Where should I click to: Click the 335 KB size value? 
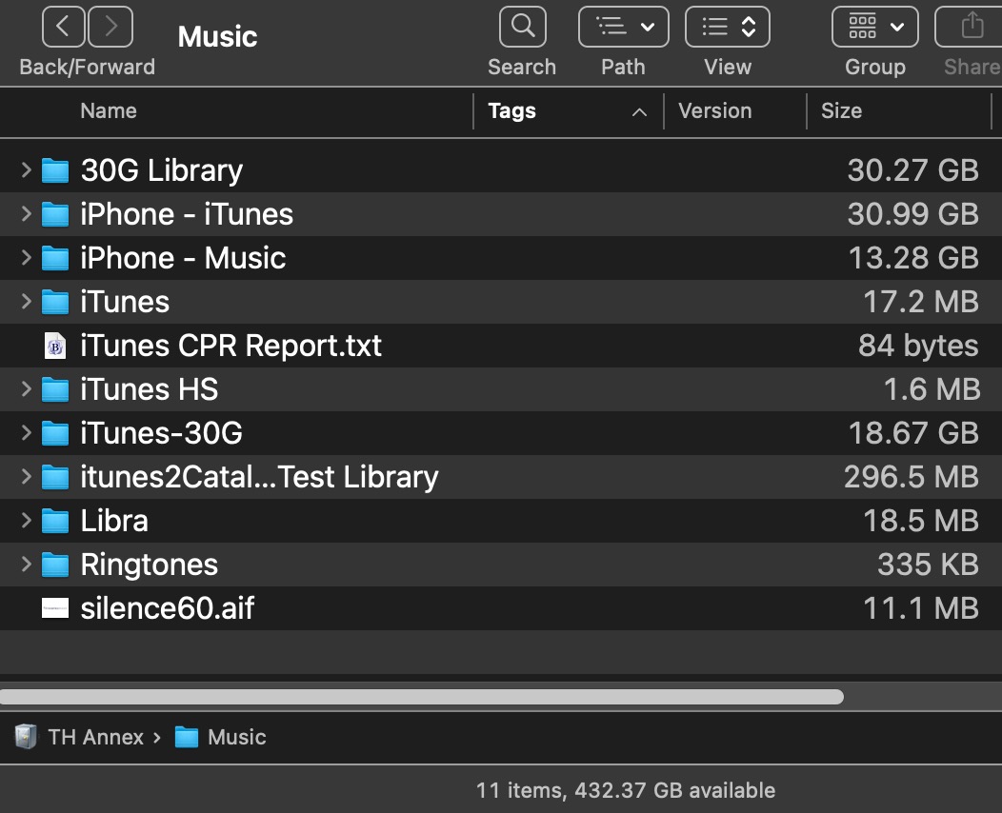(x=928, y=565)
